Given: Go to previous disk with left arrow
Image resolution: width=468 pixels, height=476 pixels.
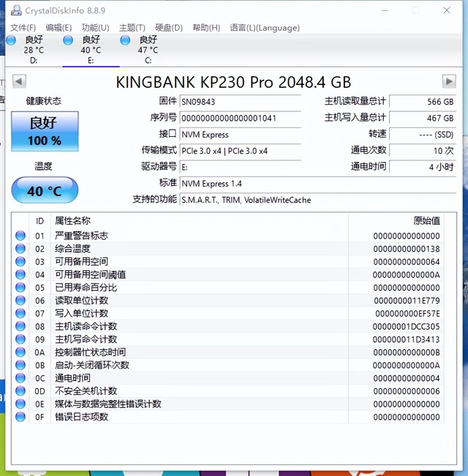Looking at the screenshot, I should point(19,81).
